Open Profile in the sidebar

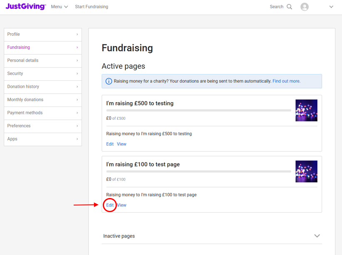(x=43, y=35)
